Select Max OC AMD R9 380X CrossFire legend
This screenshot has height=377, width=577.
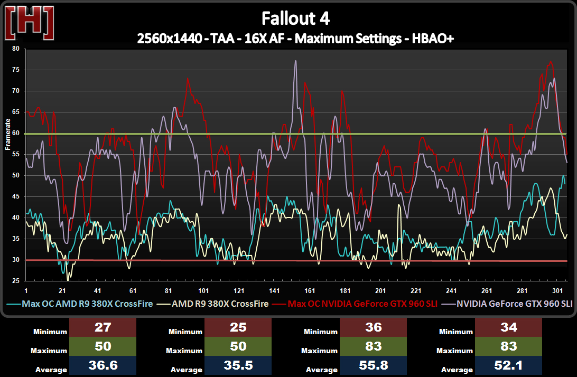(80, 304)
